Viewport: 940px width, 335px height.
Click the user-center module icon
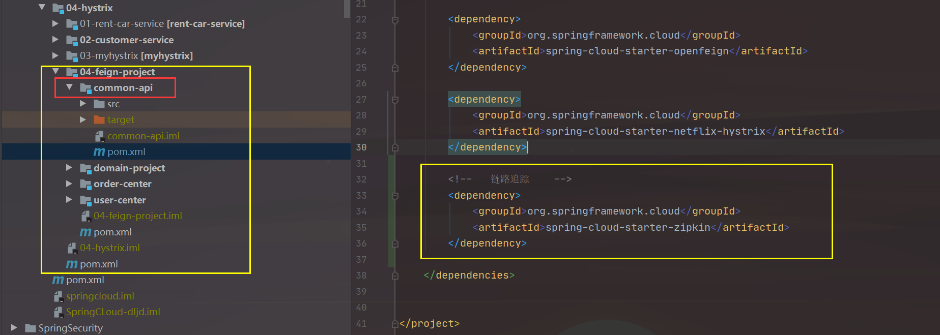[x=86, y=200]
